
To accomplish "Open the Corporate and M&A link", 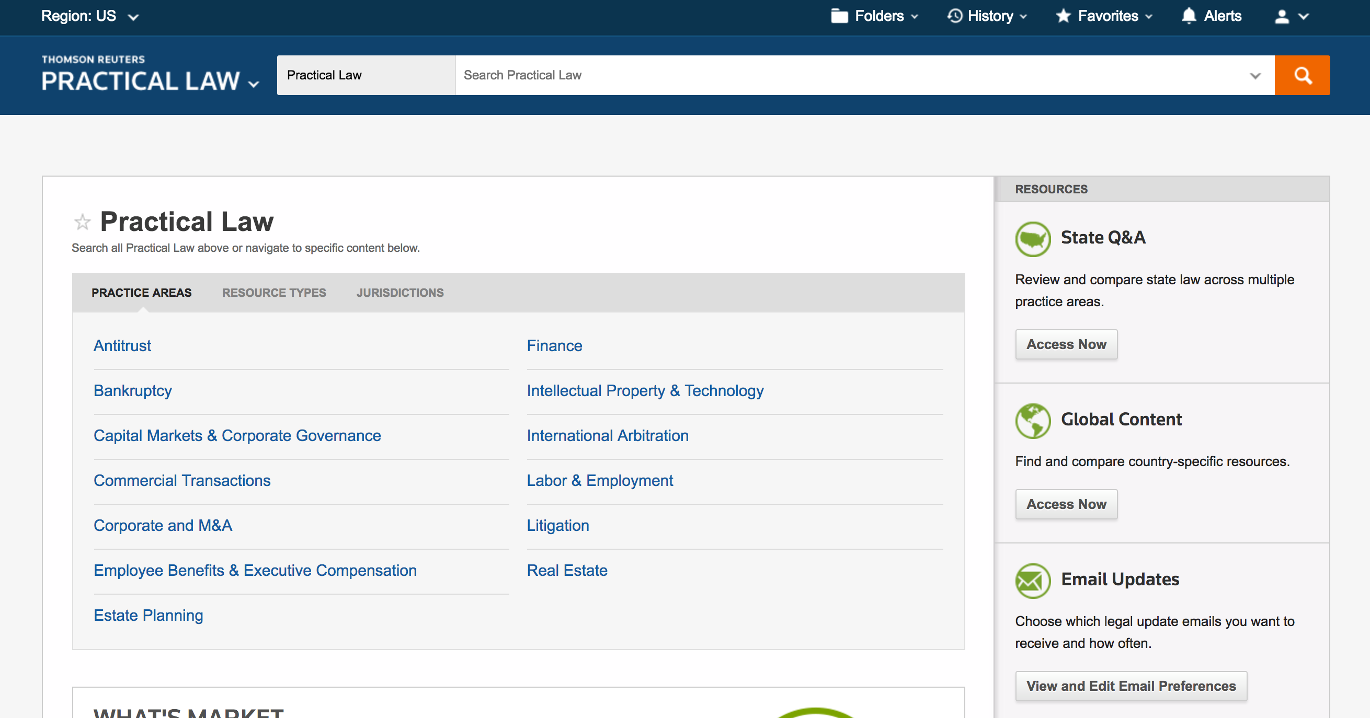I will (x=163, y=525).
